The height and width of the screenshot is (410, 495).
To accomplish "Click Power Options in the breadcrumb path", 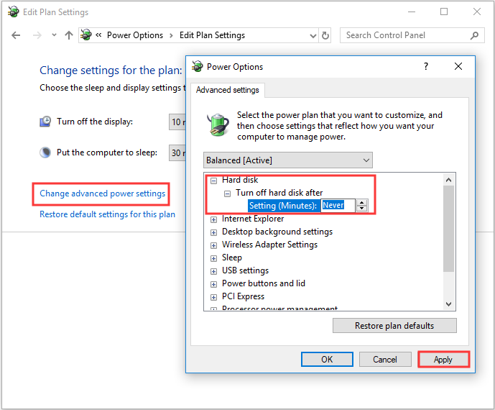I will pyautogui.click(x=135, y=35).
